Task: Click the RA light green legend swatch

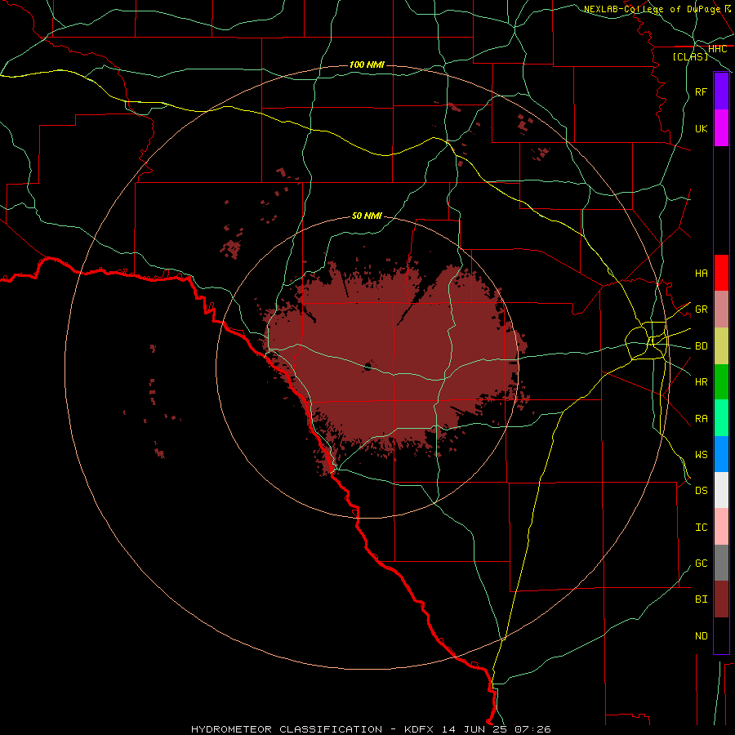Action: point(721,418)
